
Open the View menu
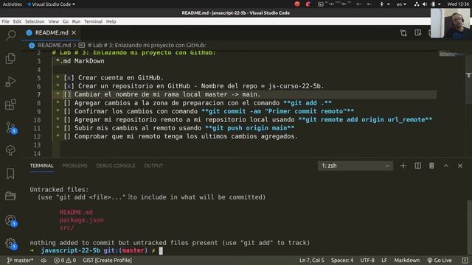coord(54,21)
